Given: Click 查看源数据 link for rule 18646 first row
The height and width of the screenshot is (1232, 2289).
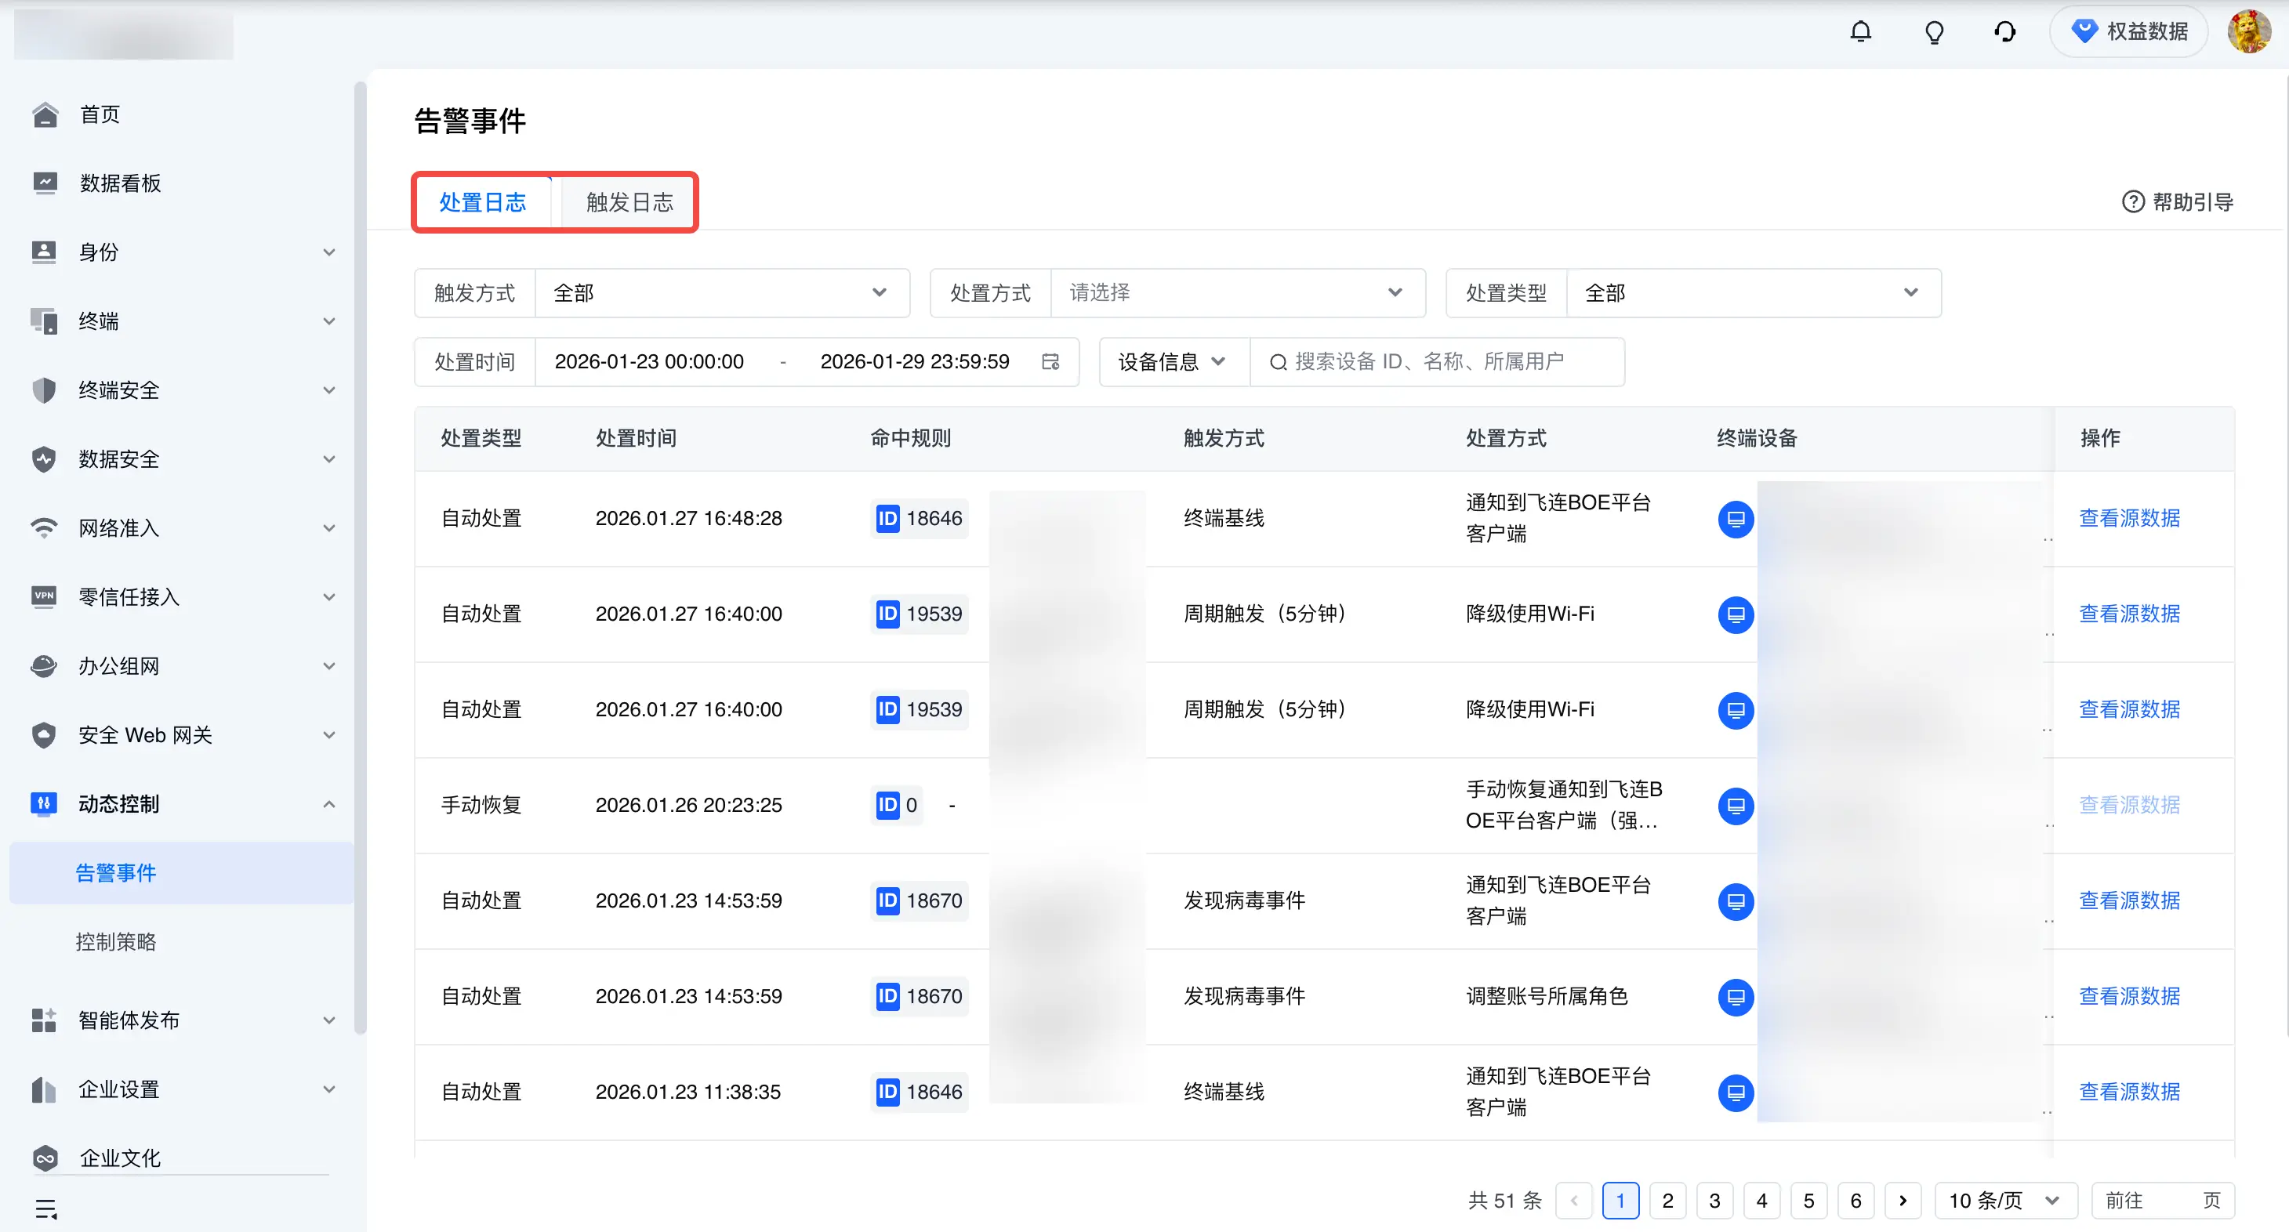Looking at the screenshot, I should tap(2129, 519).
